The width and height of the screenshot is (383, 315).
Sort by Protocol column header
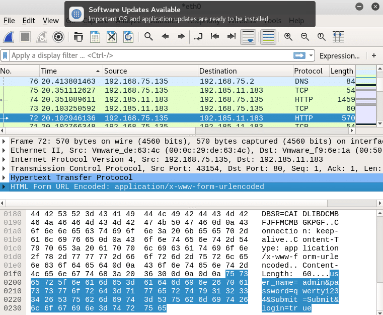[x=311, y=71]
